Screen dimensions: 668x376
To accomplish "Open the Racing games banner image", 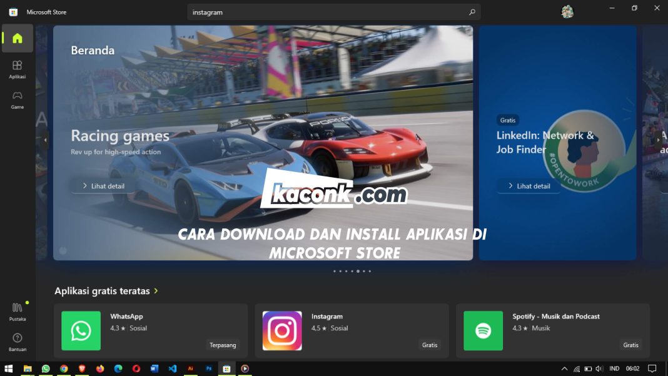I will [263, 143].
